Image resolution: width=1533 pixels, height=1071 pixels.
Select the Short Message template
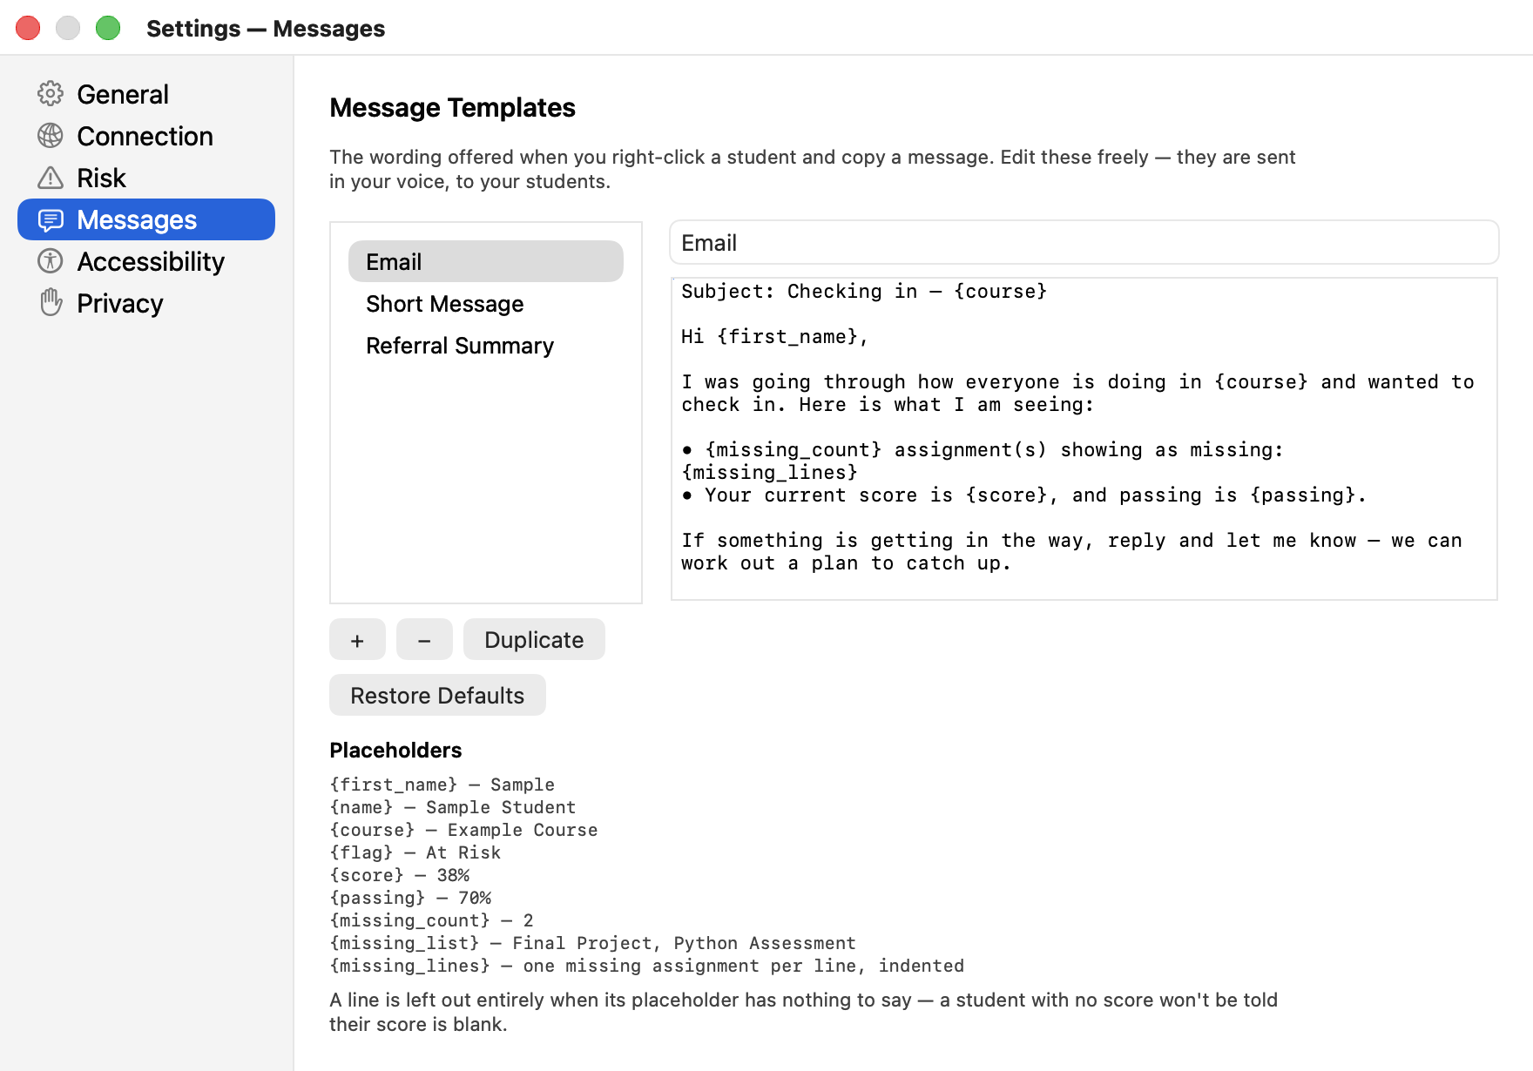[486, 303]
